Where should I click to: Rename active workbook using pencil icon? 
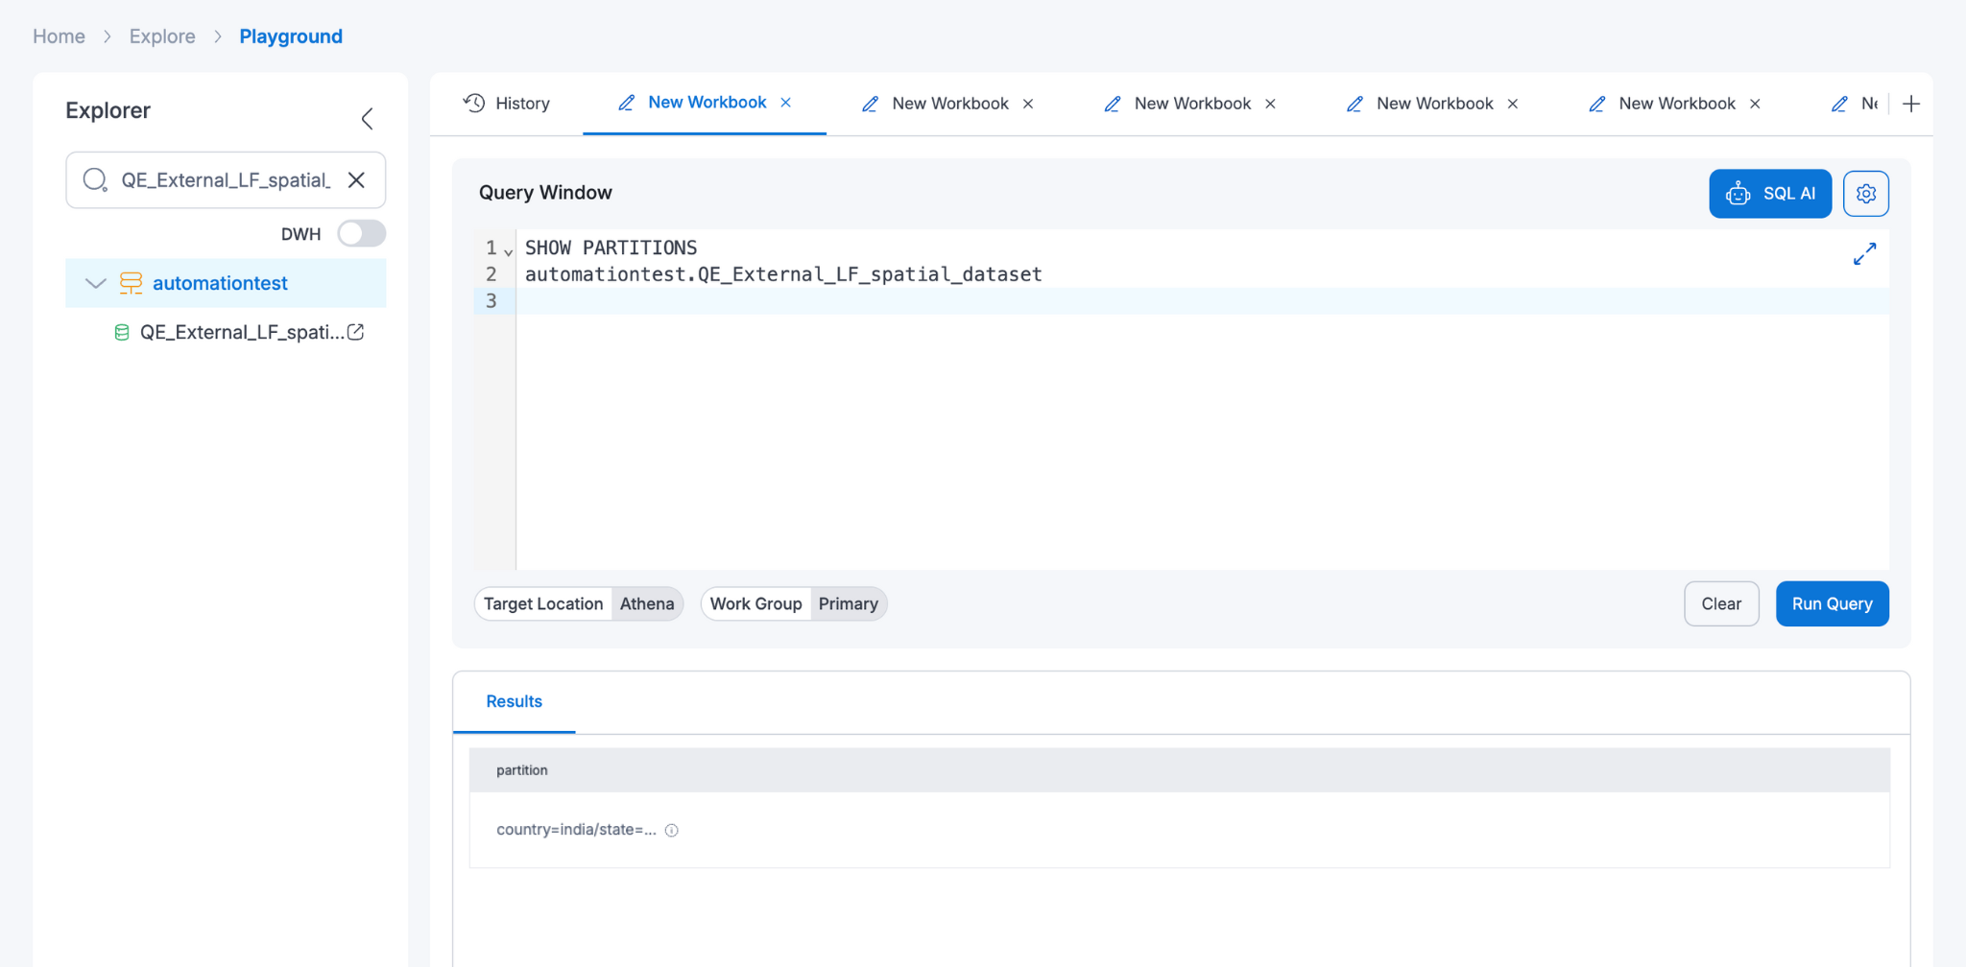pyautogui.click(x=627, y=103)
